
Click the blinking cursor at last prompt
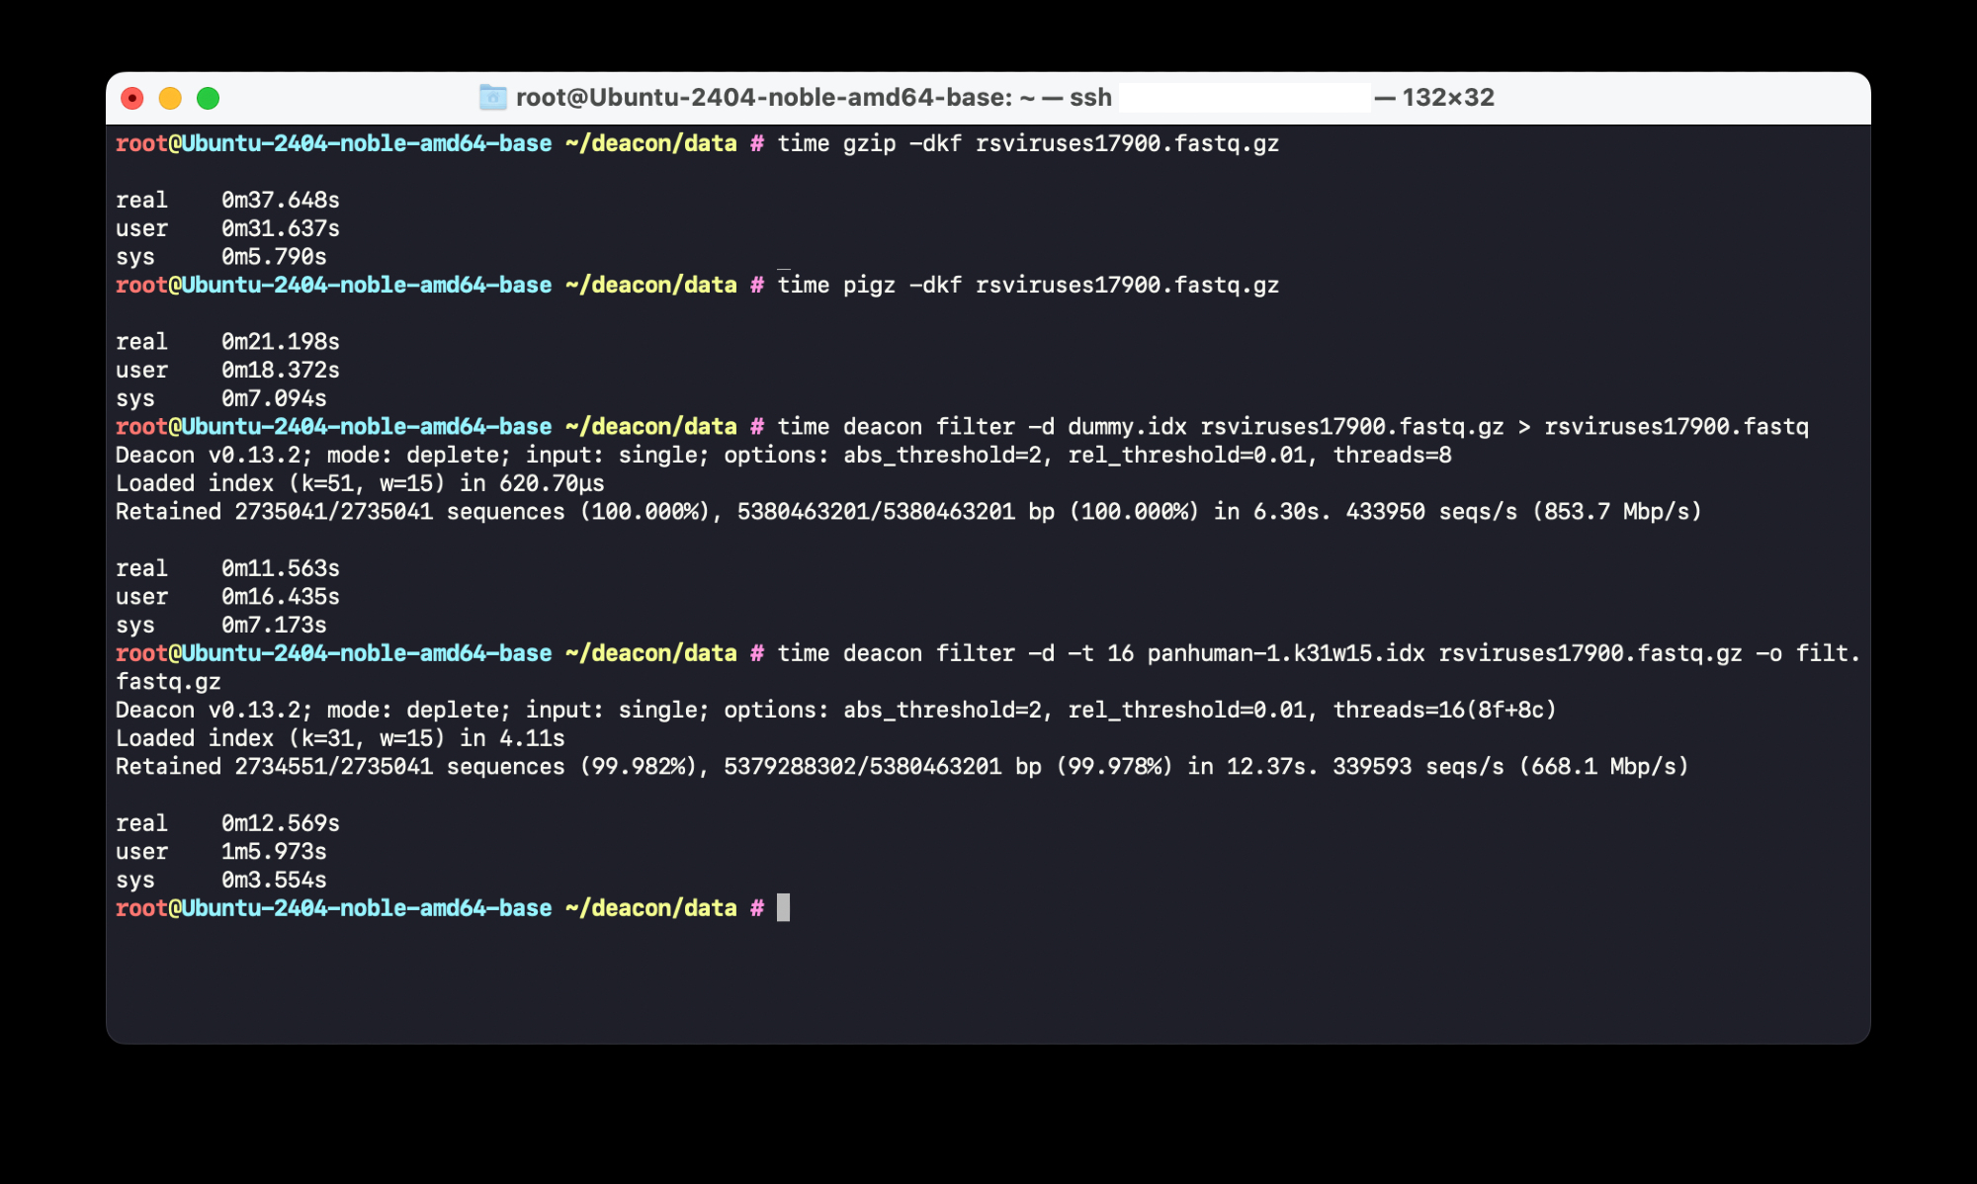[783, 907]
